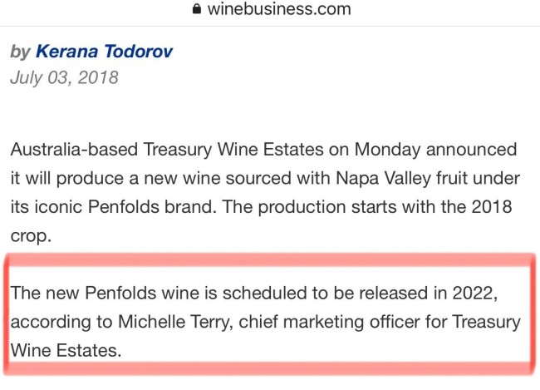This screenshot has width=540, height=390.
Task: Tap the year '2018' in date
Action: (98, 77)
